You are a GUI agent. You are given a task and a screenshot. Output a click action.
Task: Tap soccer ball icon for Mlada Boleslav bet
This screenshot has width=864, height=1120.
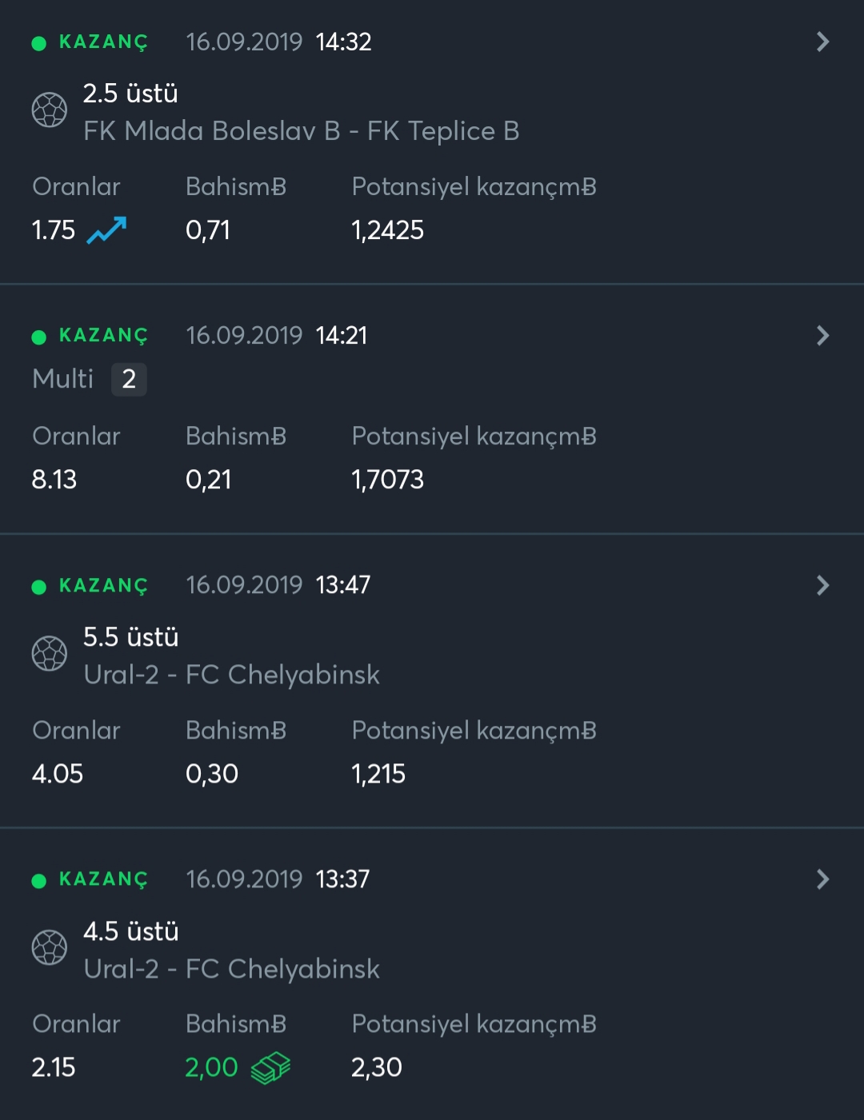[x=50, y=110]
